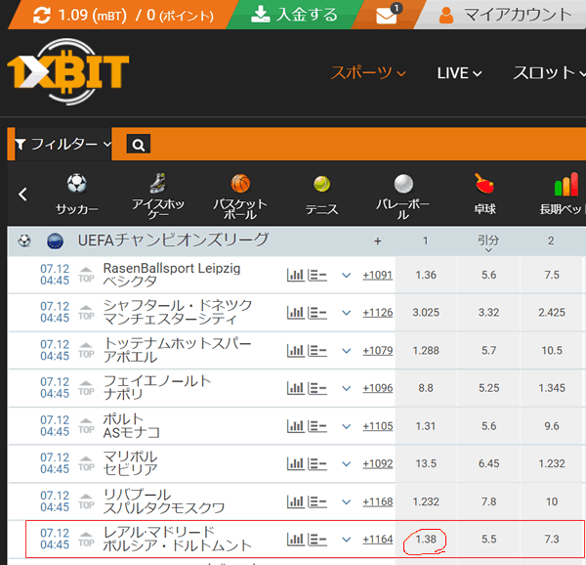This screenshot has height=565, width=586.
Task: Select the バレーボール volleyball icon
Action: point(402,196)
